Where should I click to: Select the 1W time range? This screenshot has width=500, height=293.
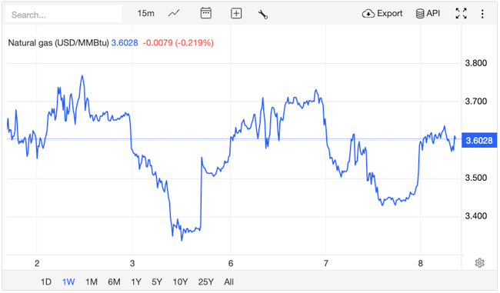coord(68,281)
